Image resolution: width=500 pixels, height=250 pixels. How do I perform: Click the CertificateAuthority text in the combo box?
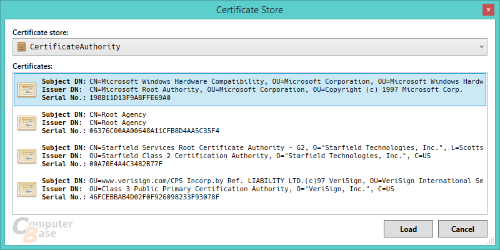[x=75, y=47]
